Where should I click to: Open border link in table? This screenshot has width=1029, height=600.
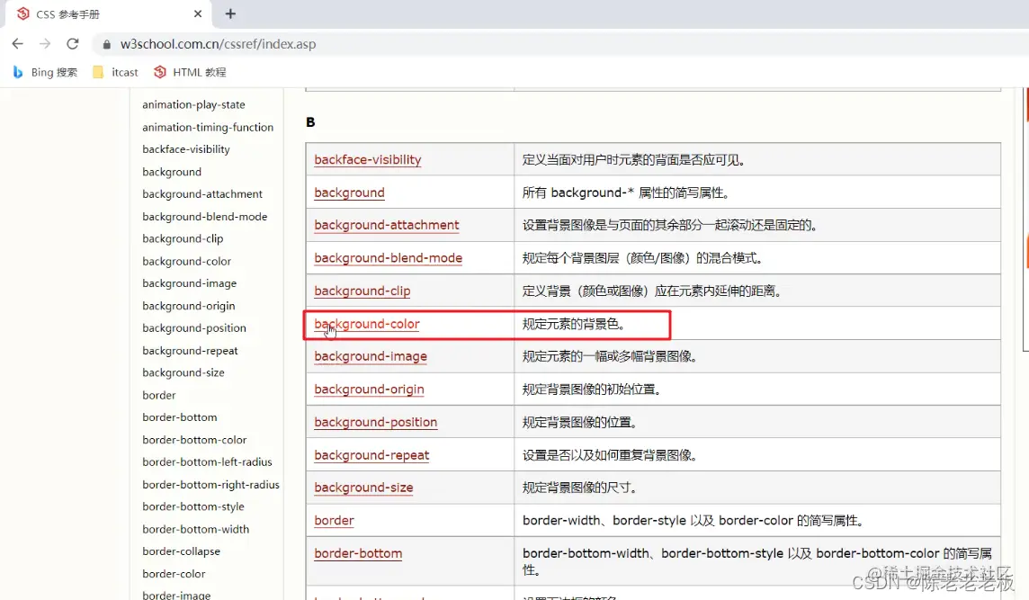click(x=334, y=520)
